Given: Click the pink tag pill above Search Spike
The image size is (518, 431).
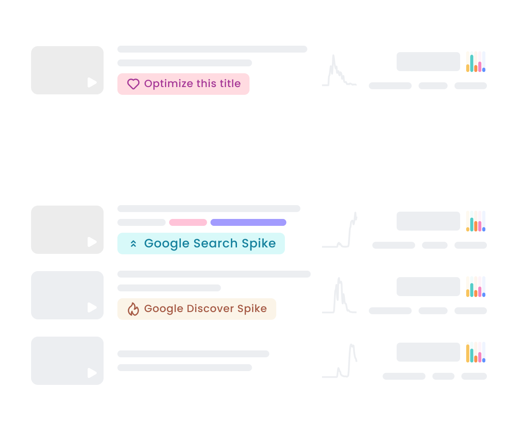Looking at the screenshot, I should [188, 222].
